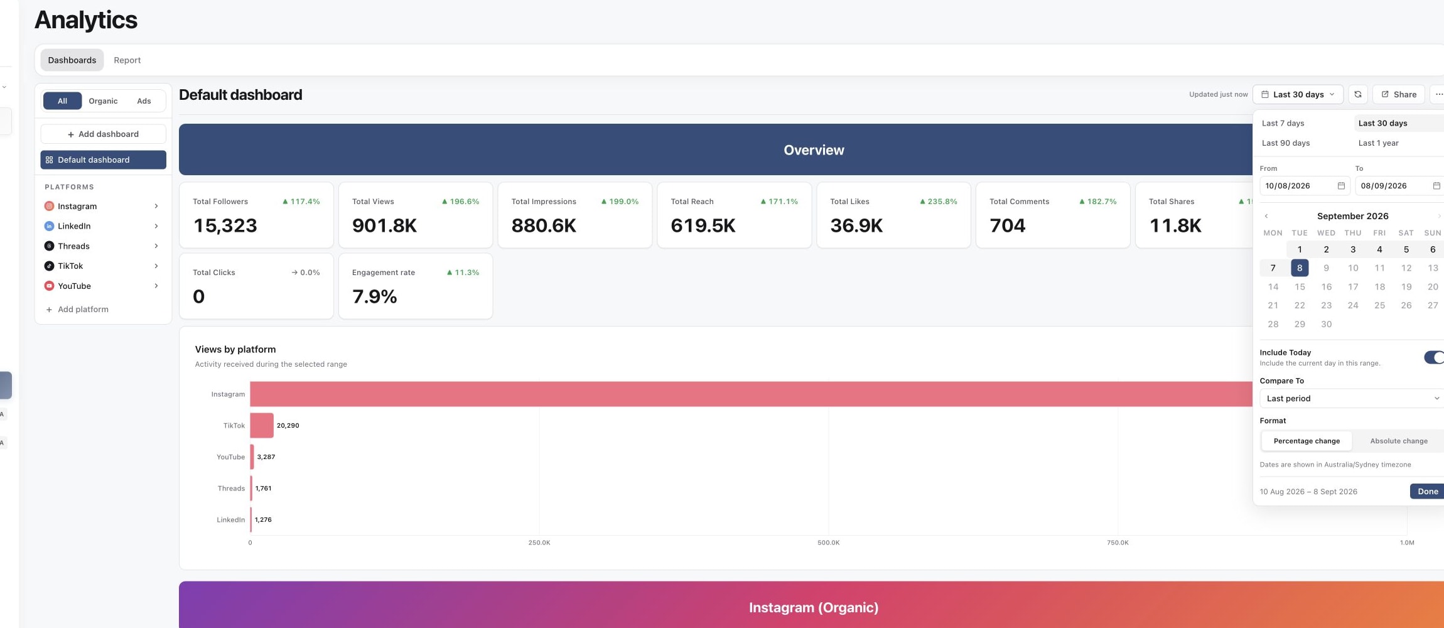This screenshot has height=628, width=1444.
Task: Click the TikTok bar showing 20,290
Action: pyautogui.click(x=262, y=426)
